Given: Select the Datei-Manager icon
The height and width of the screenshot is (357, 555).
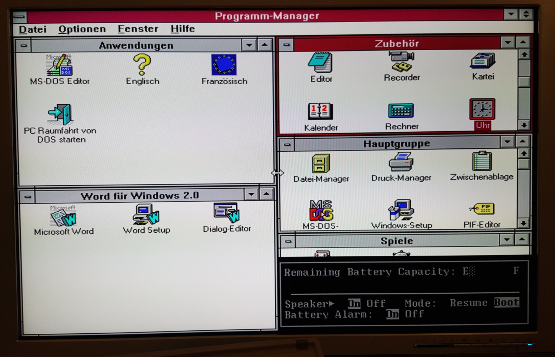Looking at the screenshot, I should pyautogui.click(x=321, y=163).
